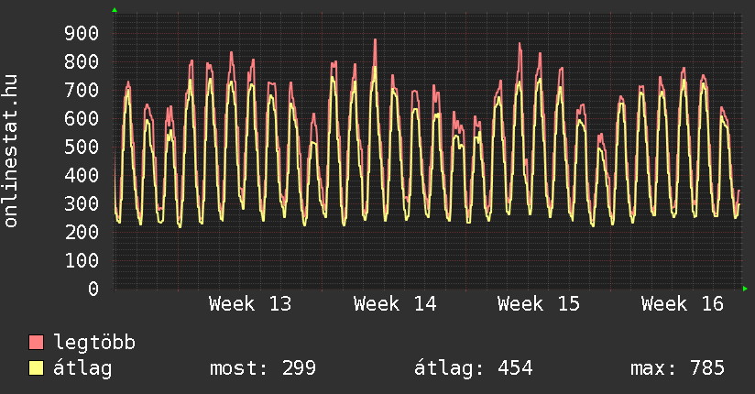Click the red legtöbb legend color swatch
This screenshot has height=394, width=755.
(37, 343)
